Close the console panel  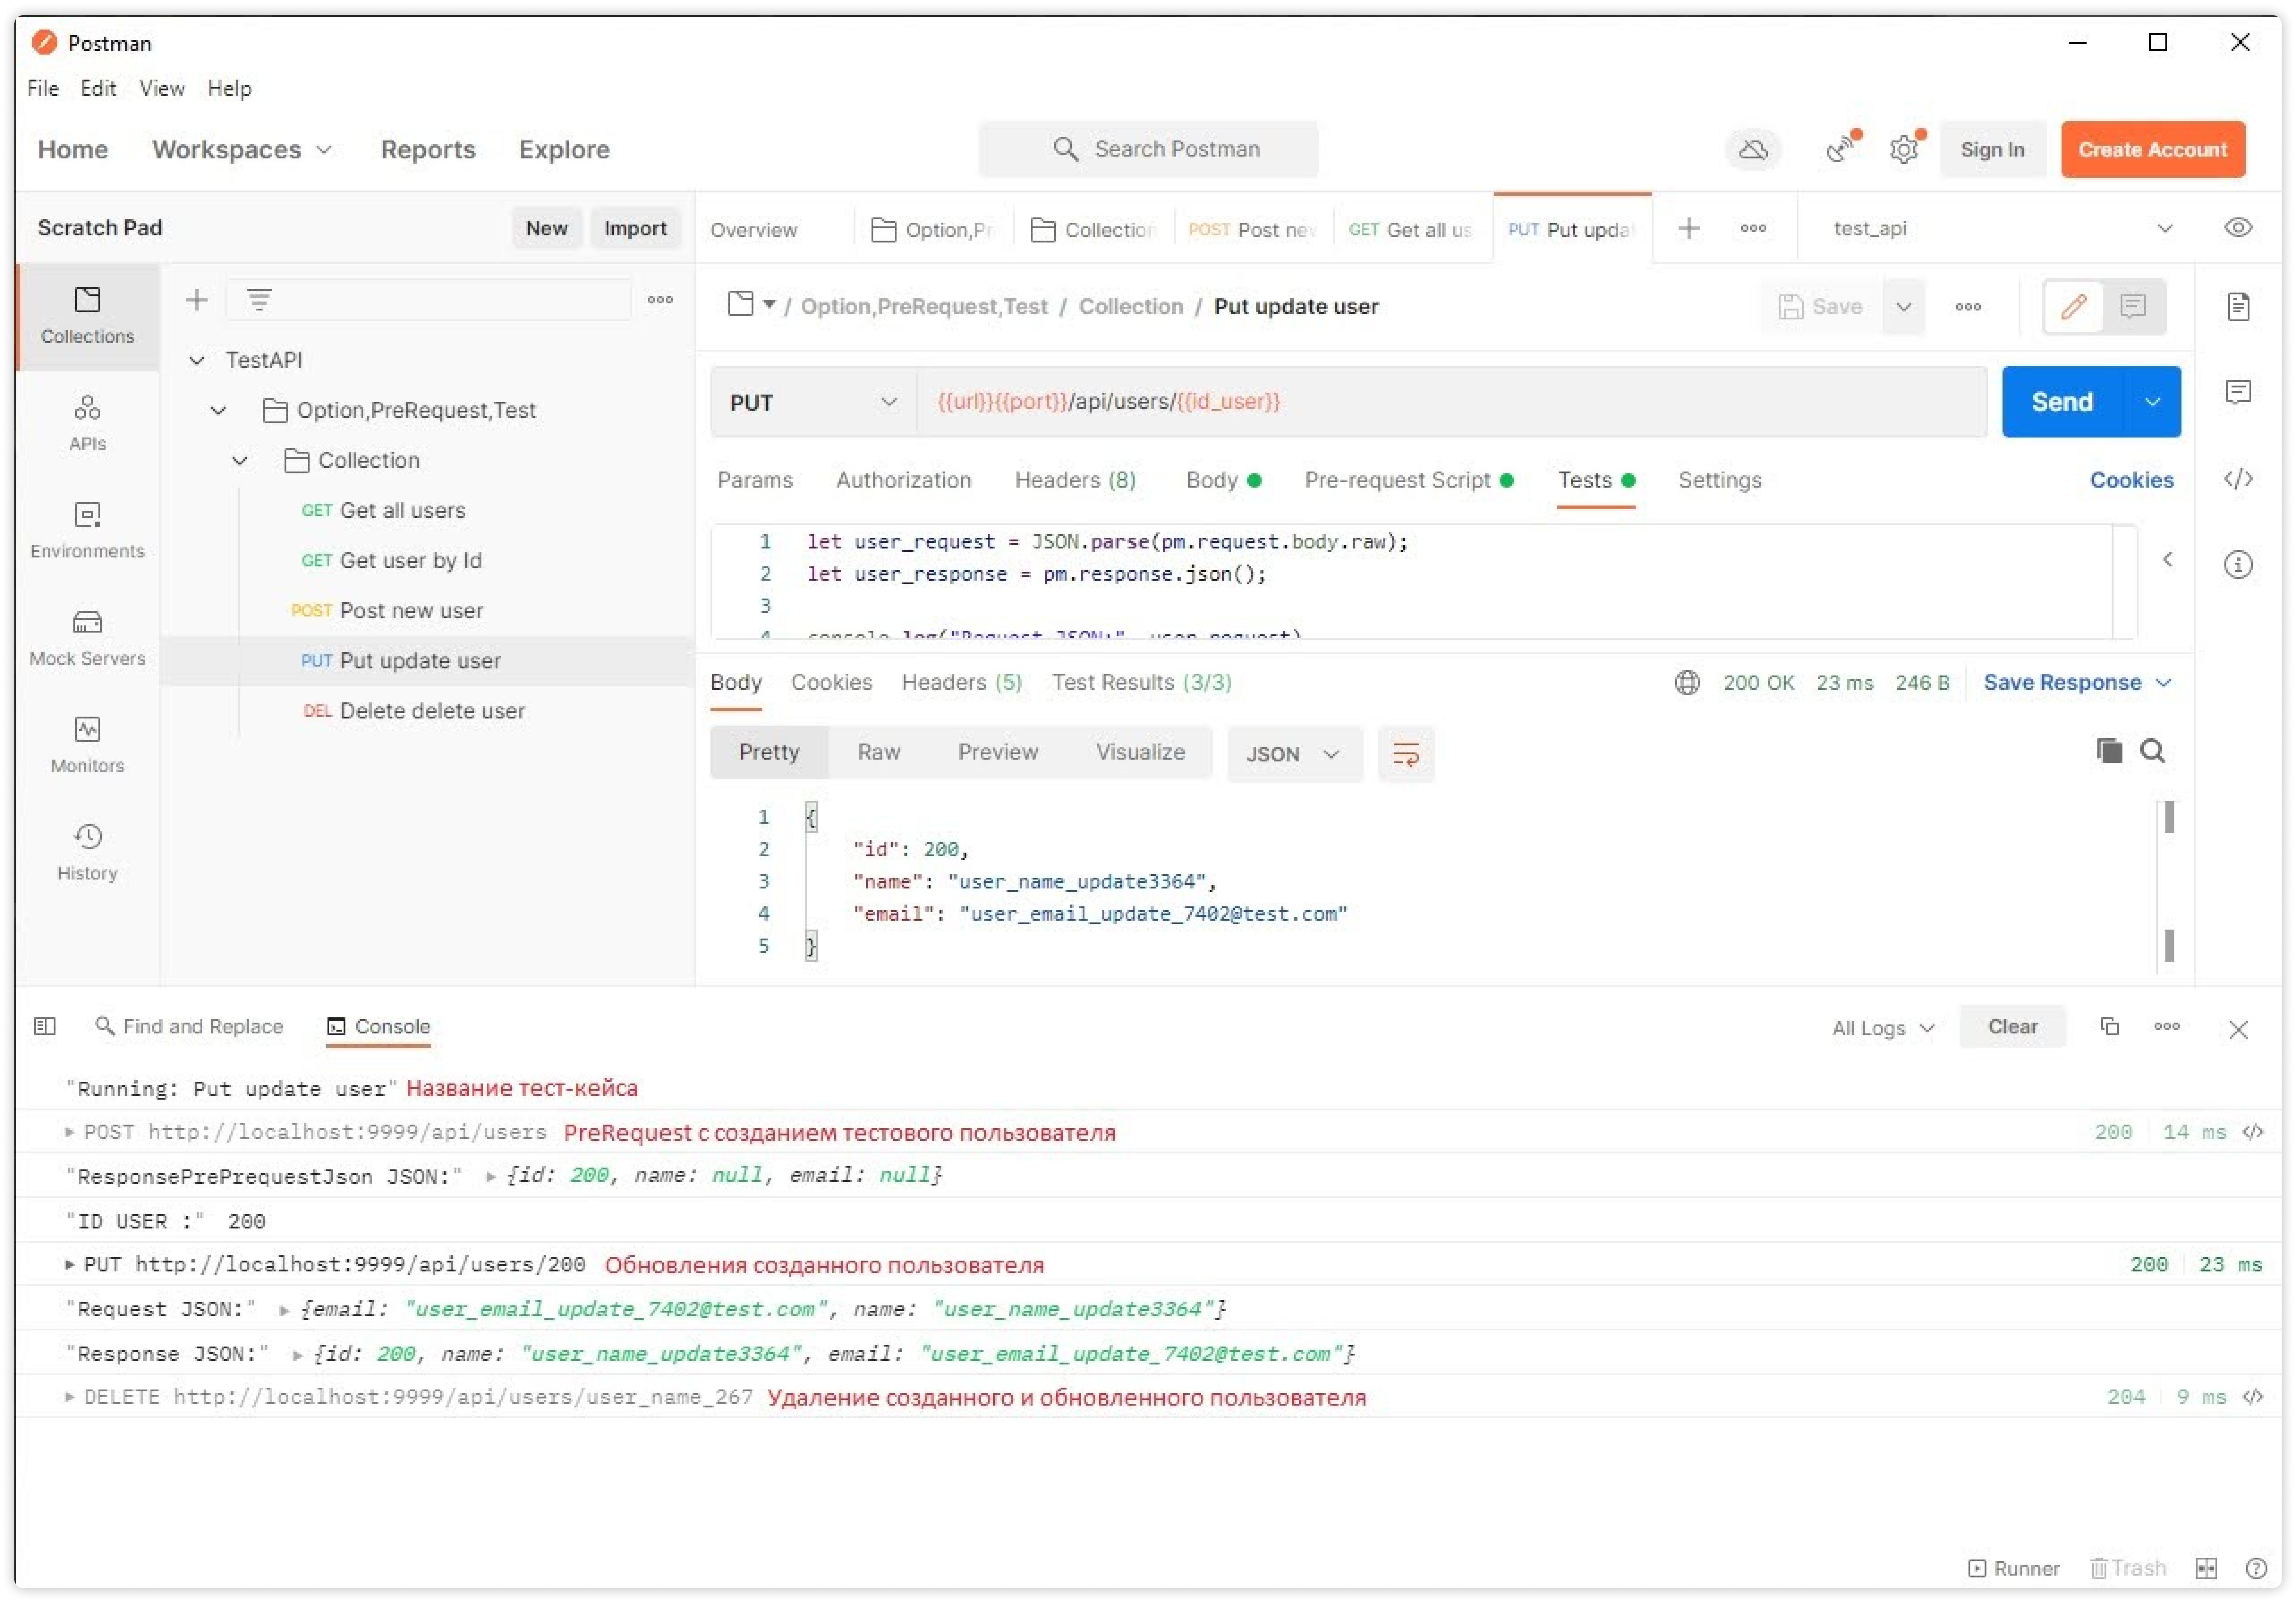2237,1029
